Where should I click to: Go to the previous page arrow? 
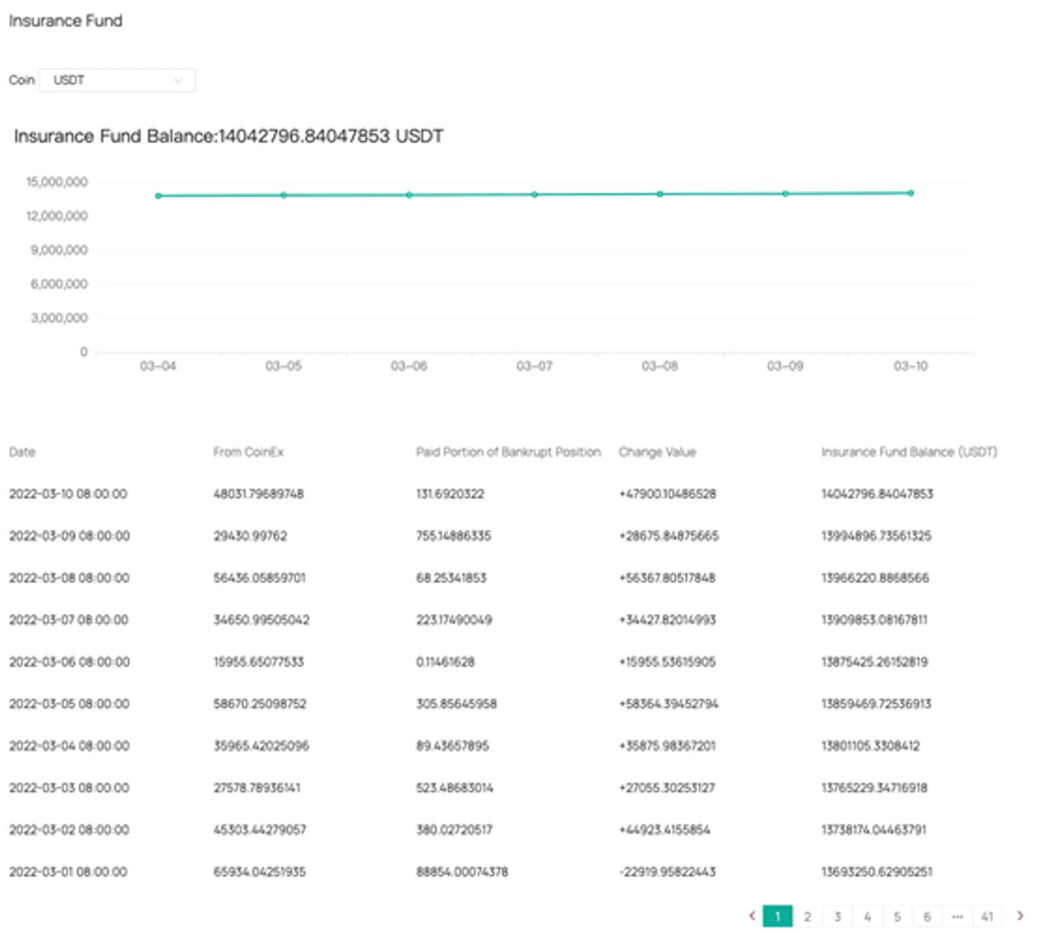pos(752,916)
